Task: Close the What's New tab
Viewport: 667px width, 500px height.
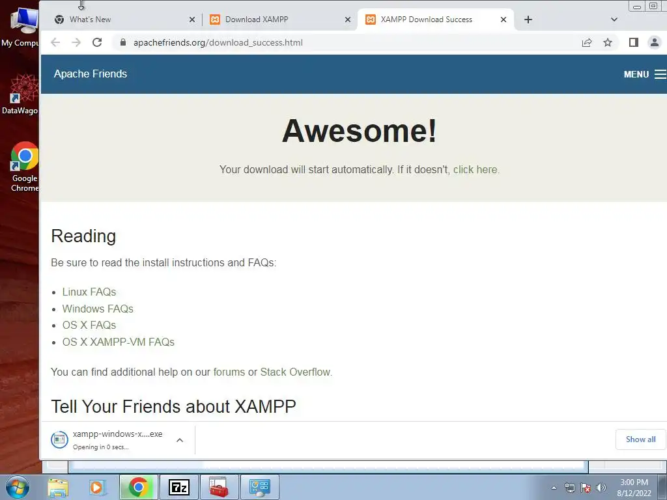Action: [x=192, y=20]
